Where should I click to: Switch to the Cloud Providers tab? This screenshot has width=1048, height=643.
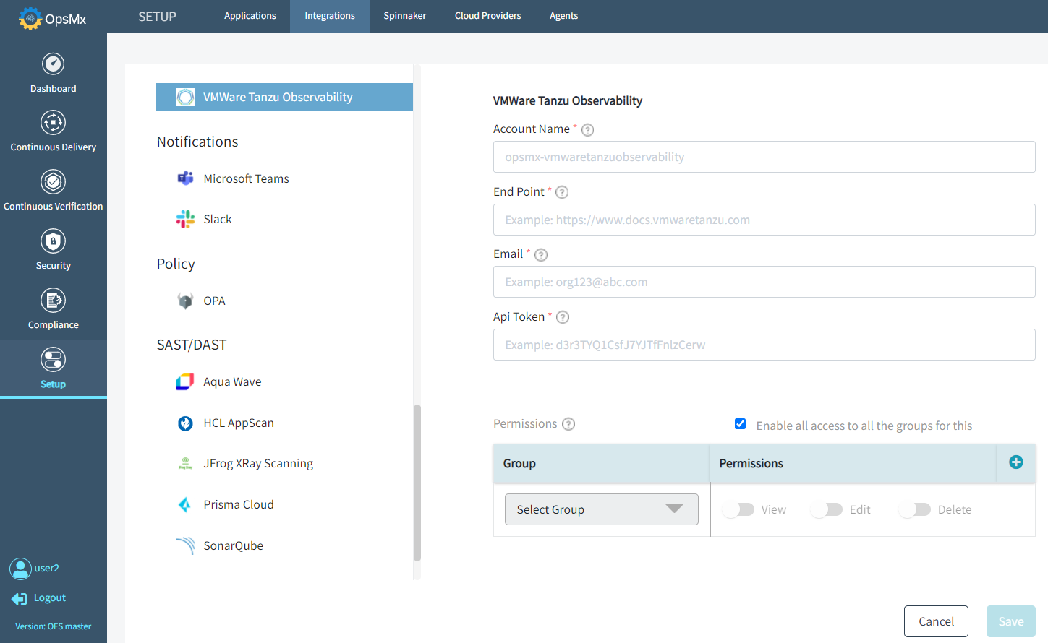coord(487,15)
